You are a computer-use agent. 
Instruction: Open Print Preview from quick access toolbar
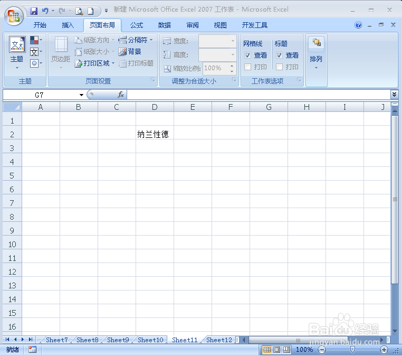[79, 11]
